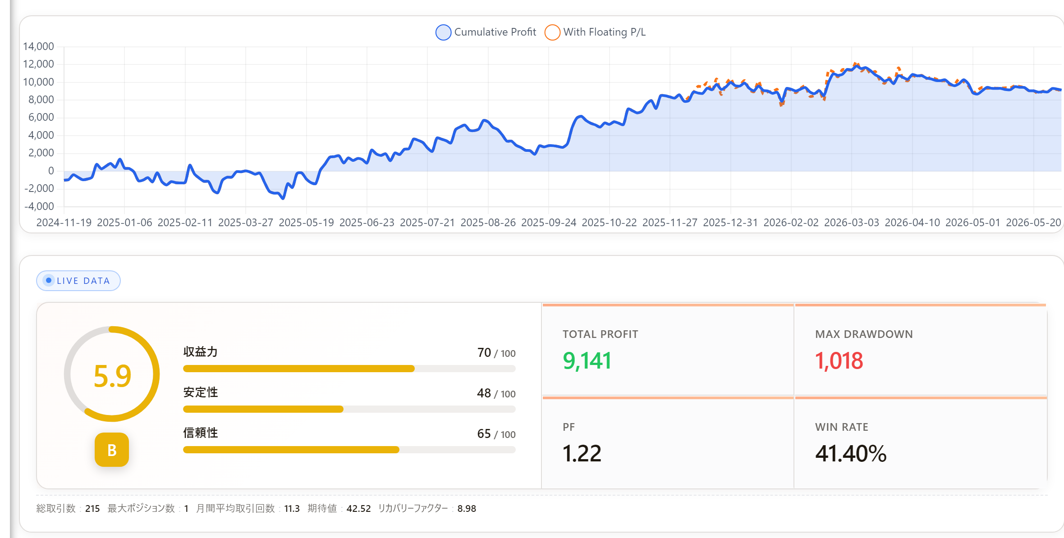
Task: Click the 安定性 progress bar
Action: 349,409
